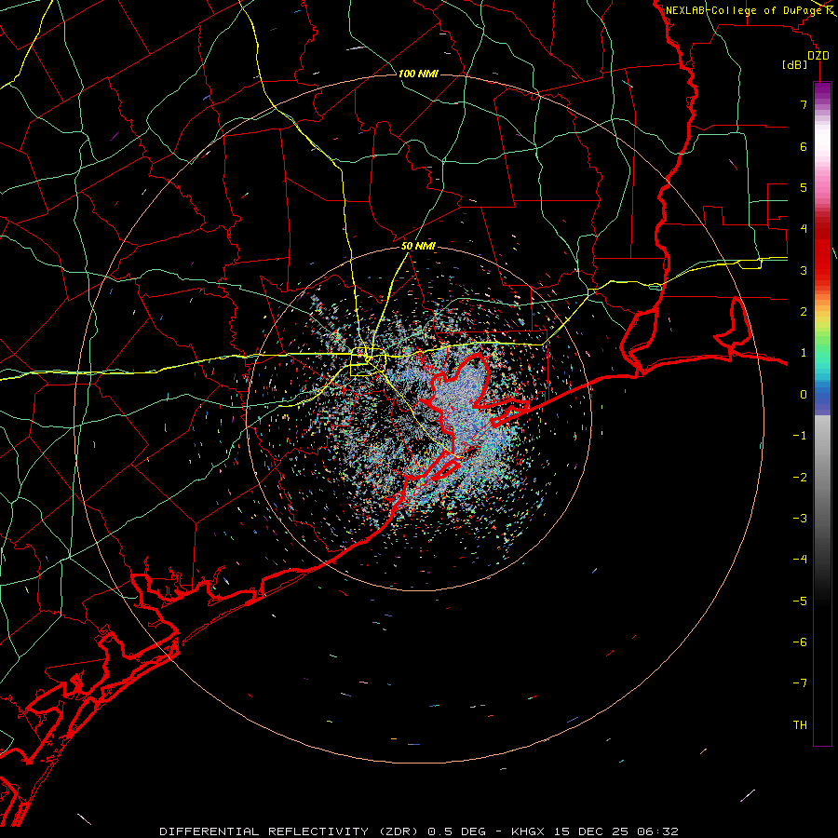Click the [dB] units label
838x838 pixels.
point(795,65)
